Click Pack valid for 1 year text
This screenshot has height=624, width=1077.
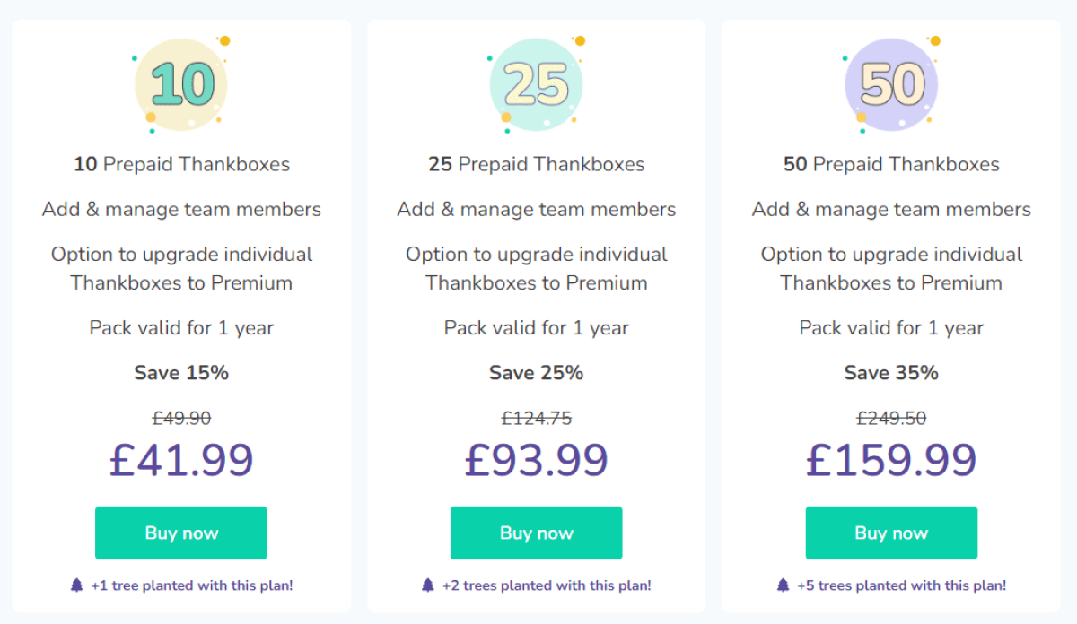(181, 327)
